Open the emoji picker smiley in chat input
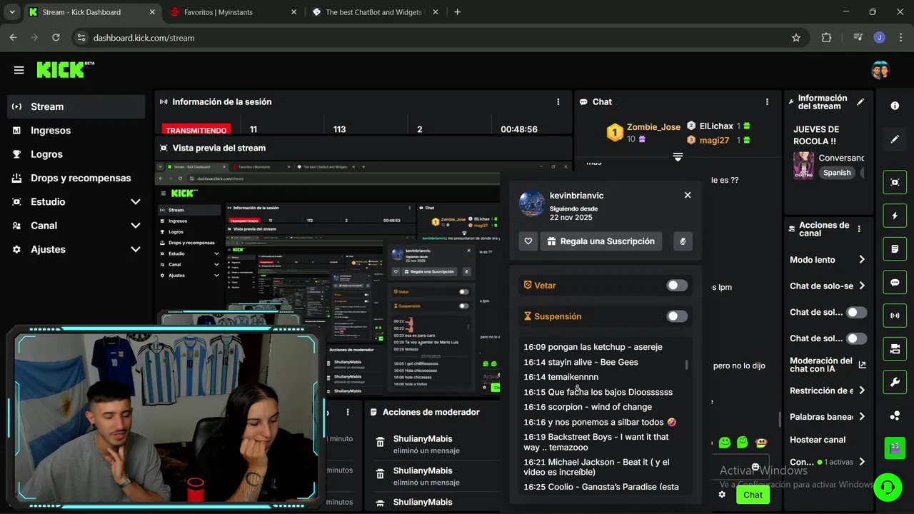 pos(755,467)
